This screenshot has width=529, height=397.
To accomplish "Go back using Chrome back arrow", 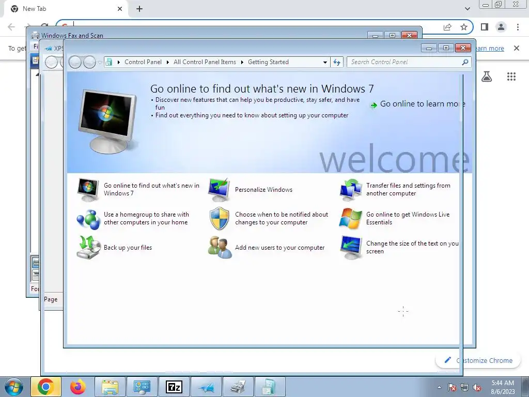I will coord(11,27).
